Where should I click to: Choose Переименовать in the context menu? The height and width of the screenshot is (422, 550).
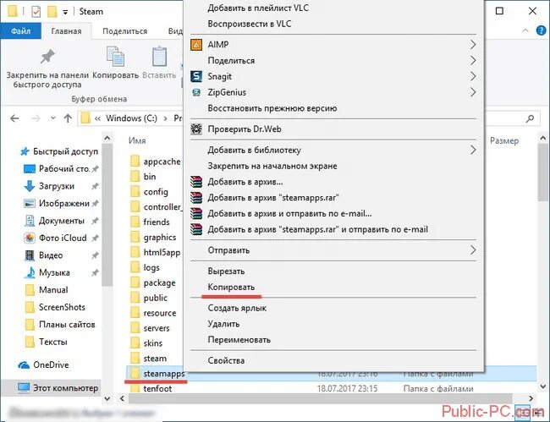pos(239,340)
